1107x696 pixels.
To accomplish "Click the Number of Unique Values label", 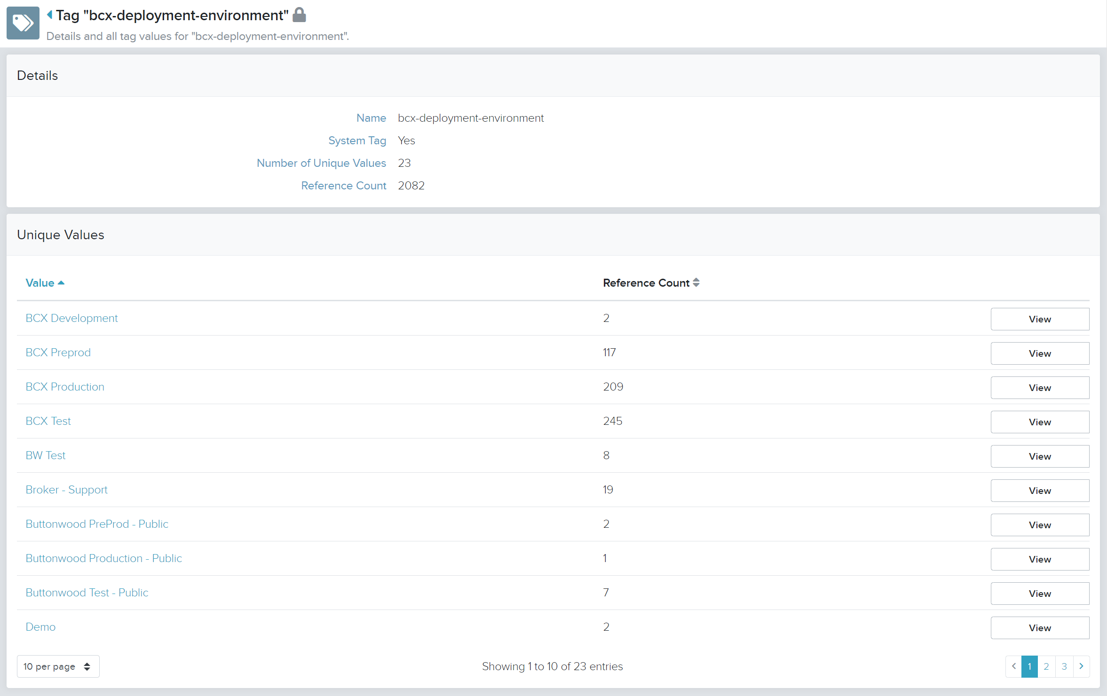I will (321, 163).
